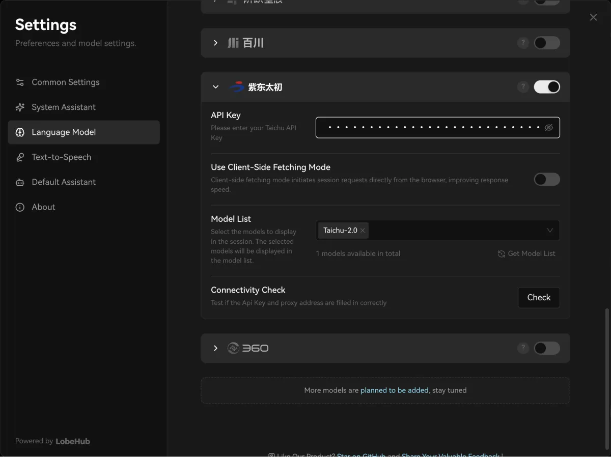Click help icon beside Baichuan toggle
Image resolution: width=611 pixels, height=457 pixels.
tap(523, 43)
